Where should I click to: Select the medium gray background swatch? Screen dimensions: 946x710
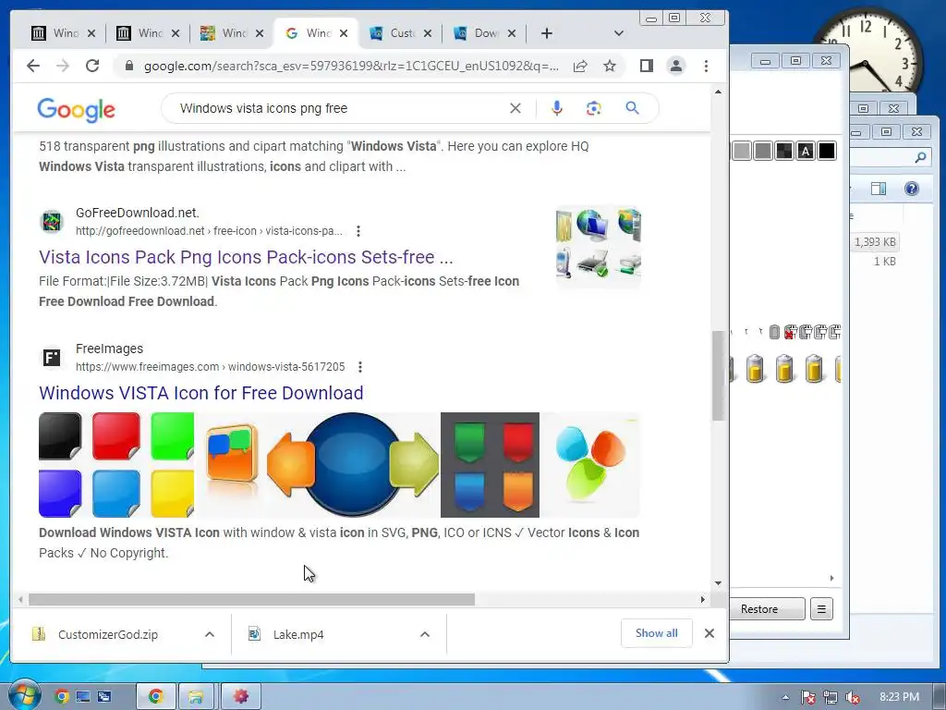(x=763, y=151)
